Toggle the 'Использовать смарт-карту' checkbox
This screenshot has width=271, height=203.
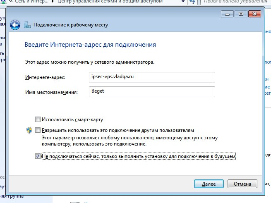[38, 119]
